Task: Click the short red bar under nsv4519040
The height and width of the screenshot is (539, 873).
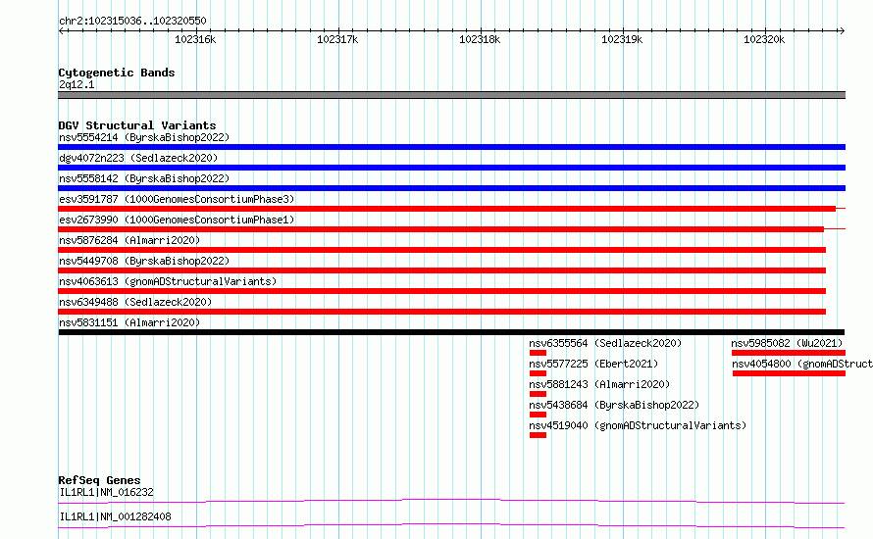Action: [538, 435]
